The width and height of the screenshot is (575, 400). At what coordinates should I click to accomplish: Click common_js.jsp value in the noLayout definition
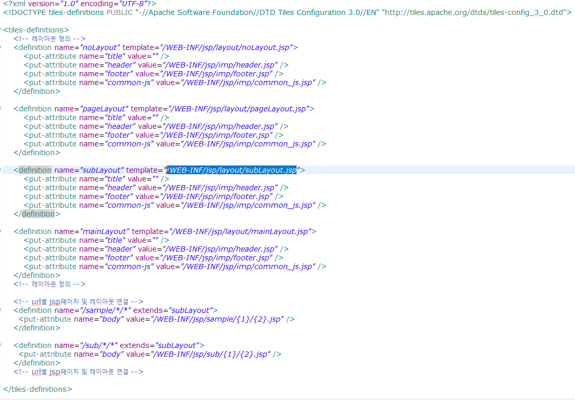(248, 82)
